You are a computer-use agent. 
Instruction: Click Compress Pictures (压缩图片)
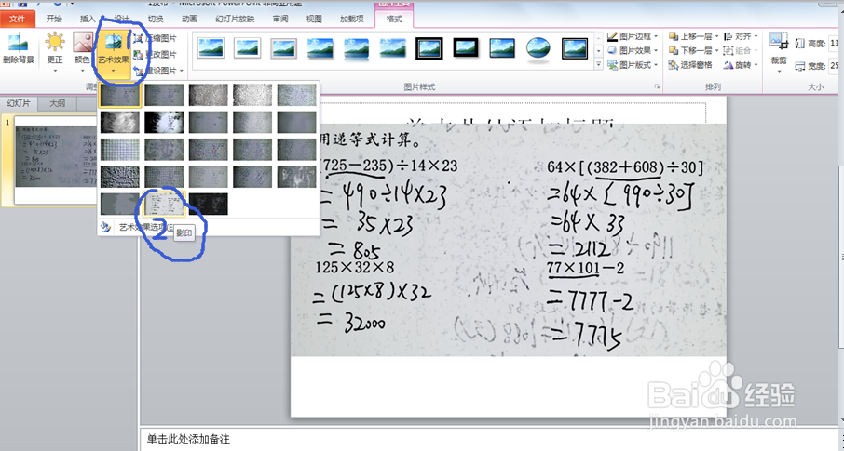[x=156, y=39]
